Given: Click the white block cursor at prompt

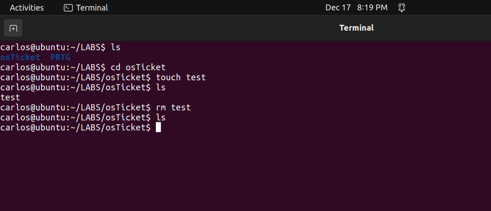Looking at the screenshot, I should 158,128.
